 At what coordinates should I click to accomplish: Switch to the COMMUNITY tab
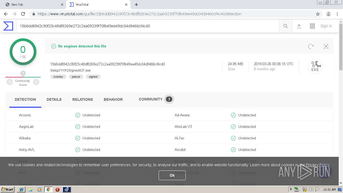(x=156, y=99)
